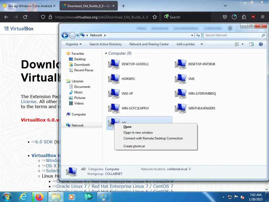This screenshot has height=202, width=269.
Task: Open a new Firefox tab
Action: point(123,6)
